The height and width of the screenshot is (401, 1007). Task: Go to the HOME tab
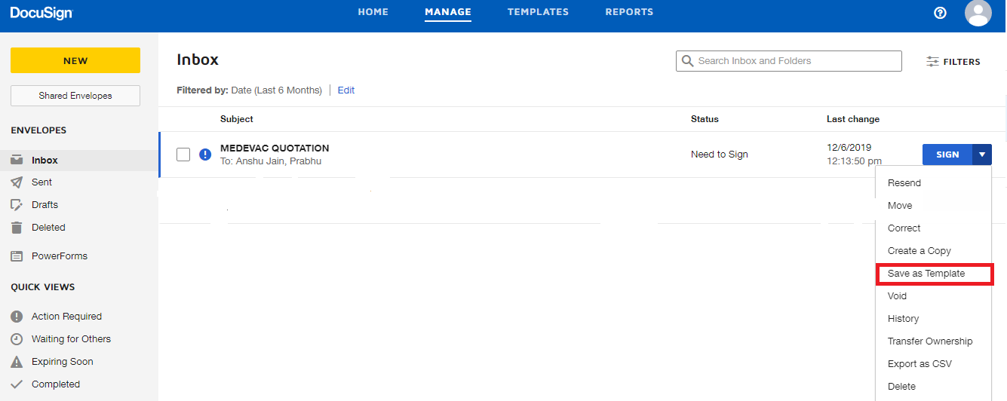373,12
